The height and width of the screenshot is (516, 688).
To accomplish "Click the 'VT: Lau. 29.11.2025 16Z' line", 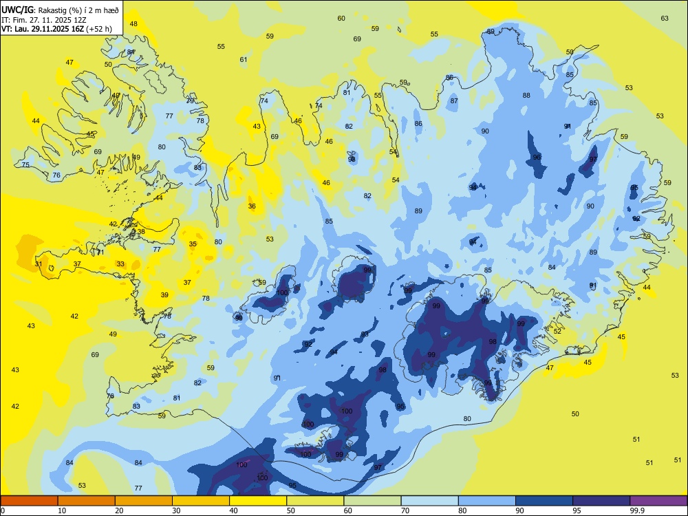I will (43, 30).
